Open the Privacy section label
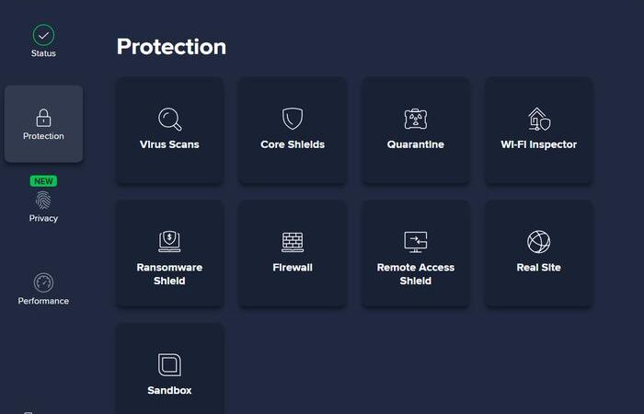Screen dimensions: 644x414 43,219
